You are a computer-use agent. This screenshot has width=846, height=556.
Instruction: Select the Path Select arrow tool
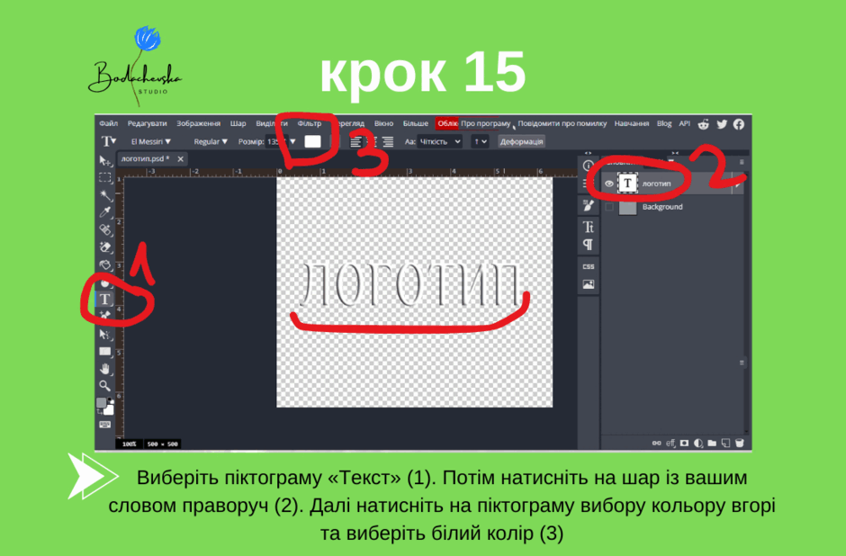[x=104, y=335]
